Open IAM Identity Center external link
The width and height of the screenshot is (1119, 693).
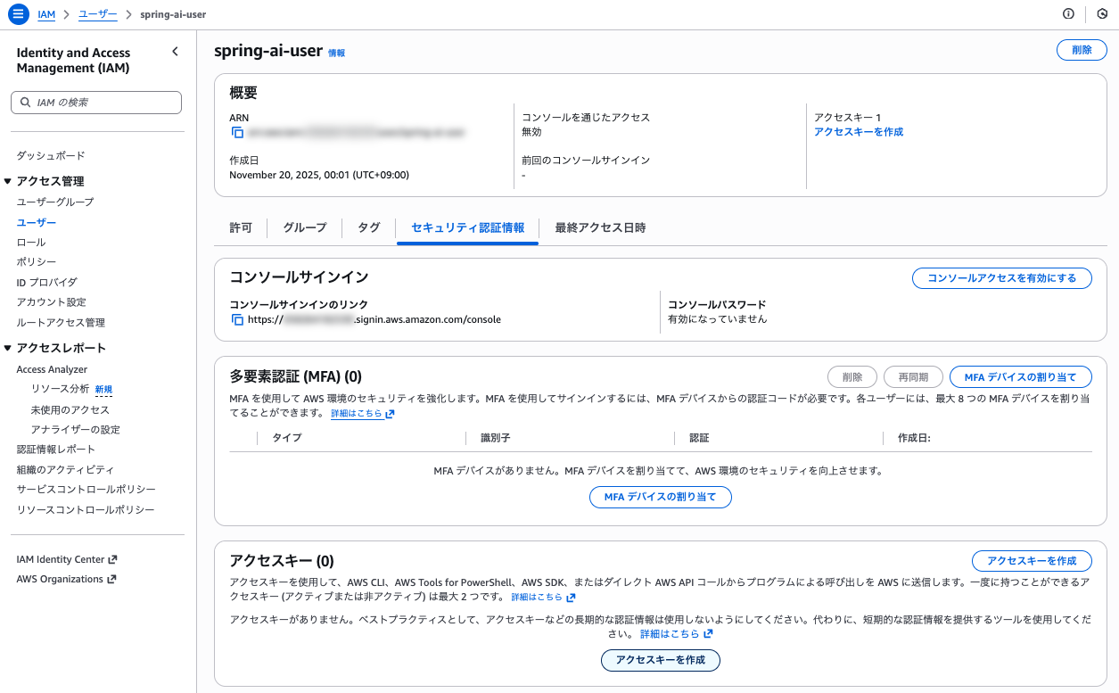[x=67, y=559]
